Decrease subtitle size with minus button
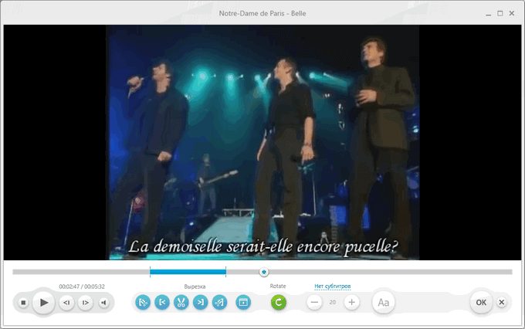Image resolution: width=525 pixels, height=329 pixels. (x=314, y=302)
